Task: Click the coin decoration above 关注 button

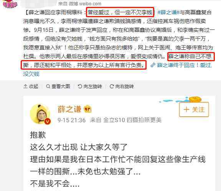Action: click(195, 100)
